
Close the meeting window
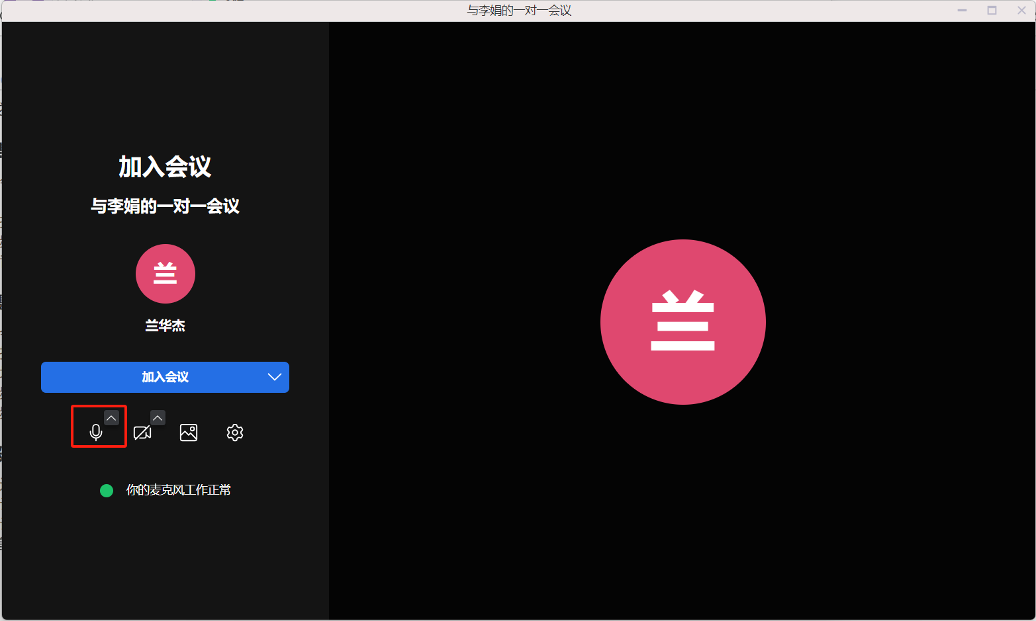[x=1021, y=11]
